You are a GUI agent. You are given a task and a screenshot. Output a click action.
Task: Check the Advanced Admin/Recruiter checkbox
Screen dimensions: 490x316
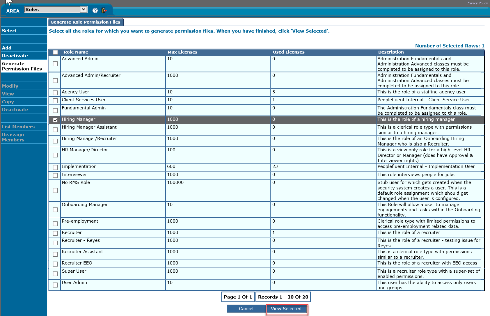55,81
